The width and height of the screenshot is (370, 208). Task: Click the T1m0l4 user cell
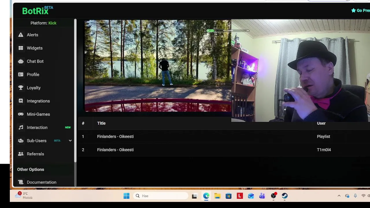324,150
